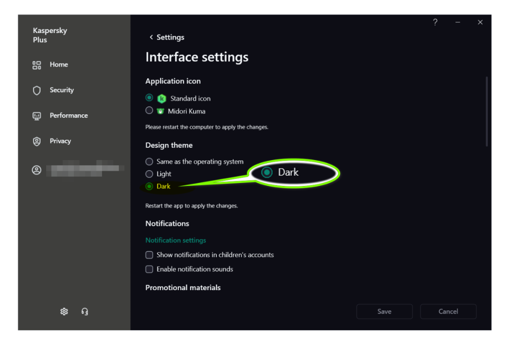Click the Performance monitor icon
The image size is (508, 346).
(x=37, y=116)
